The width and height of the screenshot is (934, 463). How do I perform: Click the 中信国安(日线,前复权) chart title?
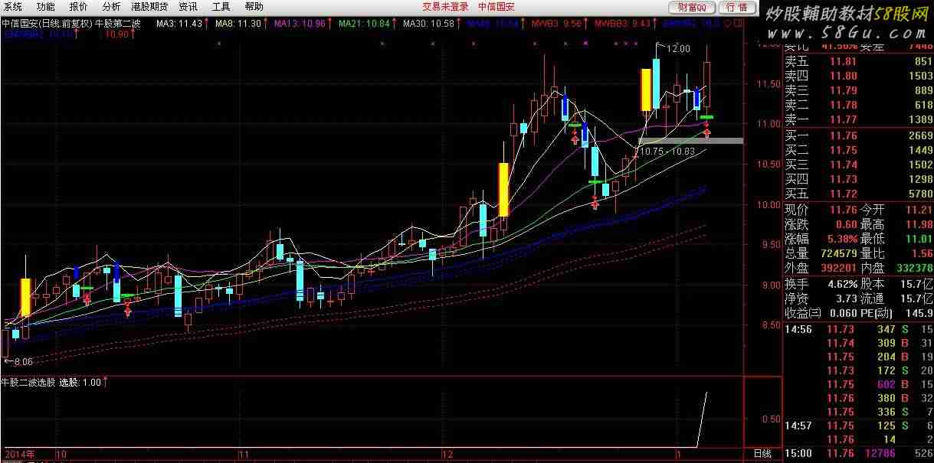48,24
